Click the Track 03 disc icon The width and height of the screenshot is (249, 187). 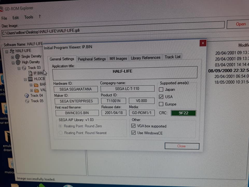pyautogui.click(x=24, y=68)
